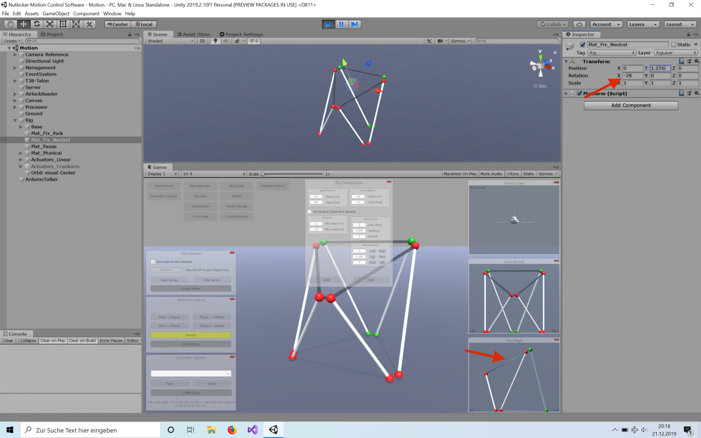Open the Component menu
Viewport: 701px width, 438px height.
[x=86, y=14]
